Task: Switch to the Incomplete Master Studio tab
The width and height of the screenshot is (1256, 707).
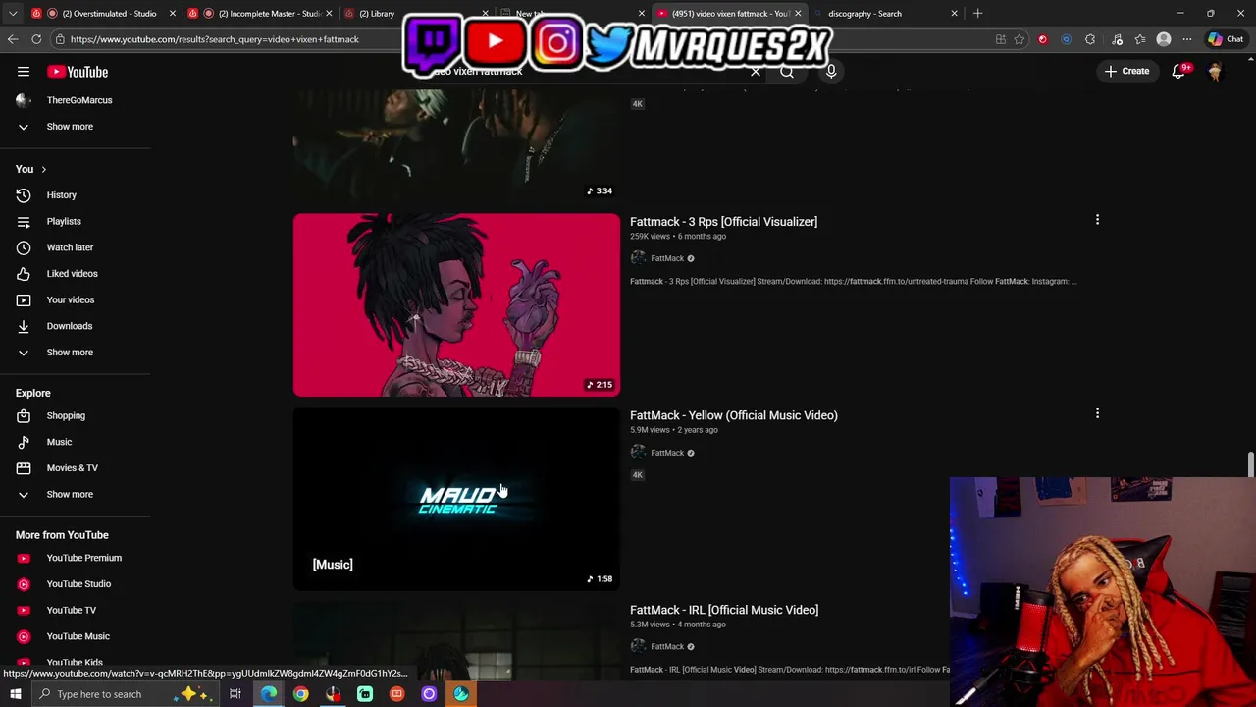Action: click(260, 14)
